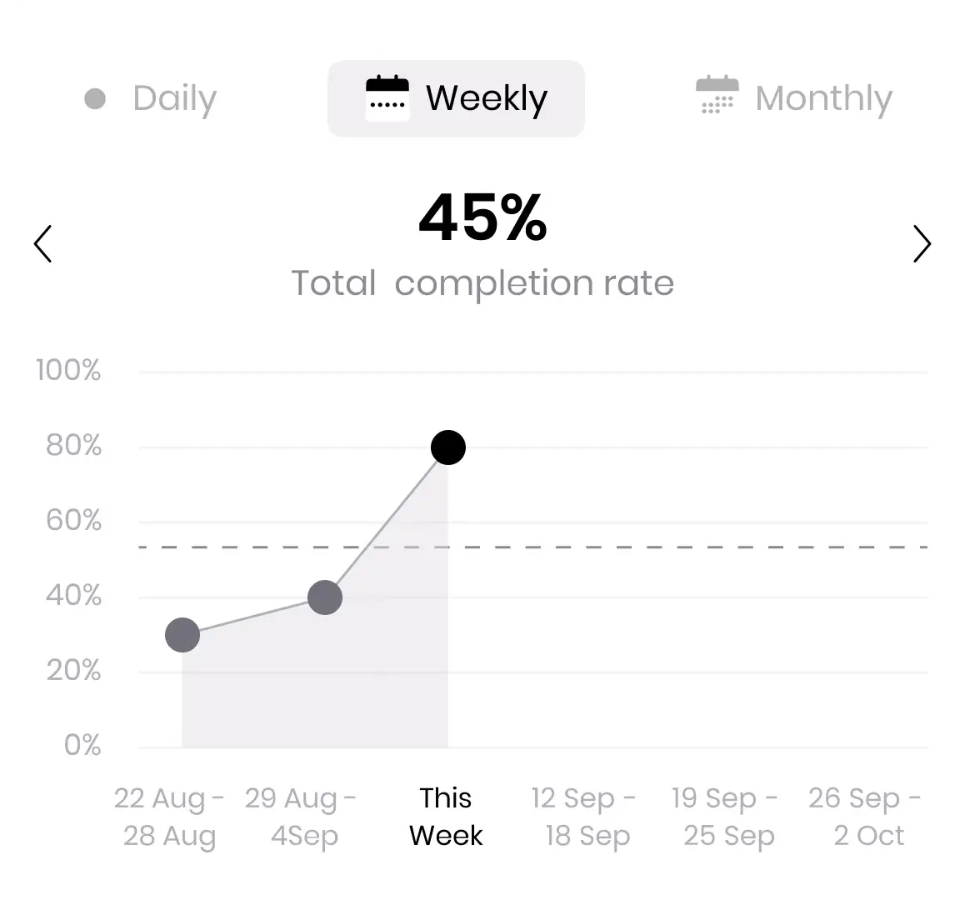Select the data point above 22 Aug - 28 Aug
The image size is (965, 920).
click(x=182, y=634)
